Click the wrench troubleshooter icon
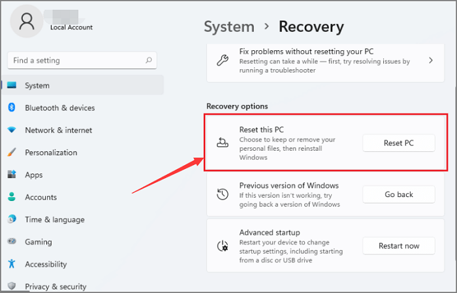The width and height of the screenshot is (457, 293). point(223,60)
